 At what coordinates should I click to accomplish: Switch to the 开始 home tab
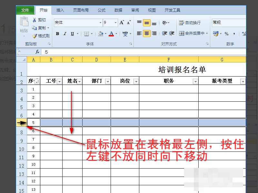tap(44, 10)
